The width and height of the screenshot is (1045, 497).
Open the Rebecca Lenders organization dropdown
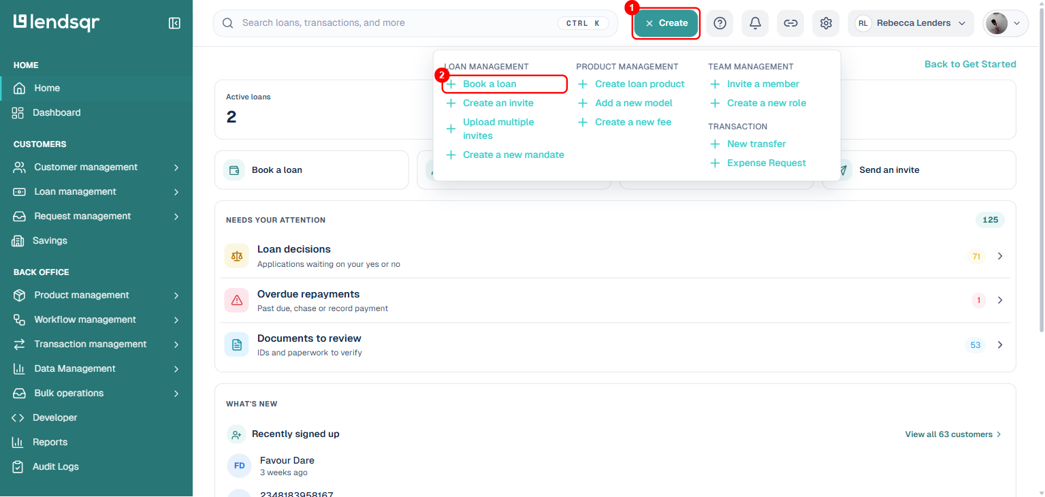point(911,23)
